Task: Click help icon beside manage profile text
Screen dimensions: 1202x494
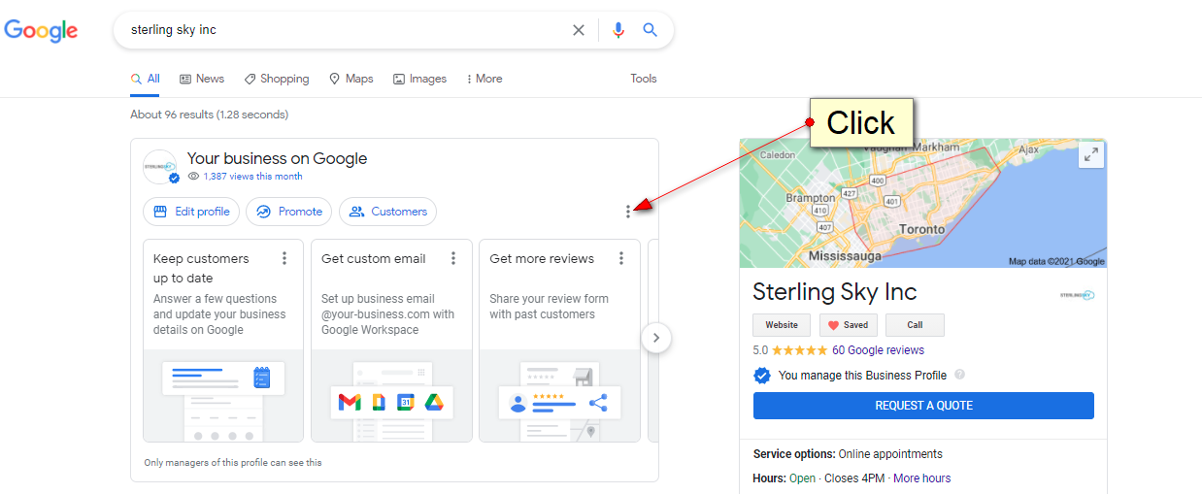Action: (x=959, y=376)
